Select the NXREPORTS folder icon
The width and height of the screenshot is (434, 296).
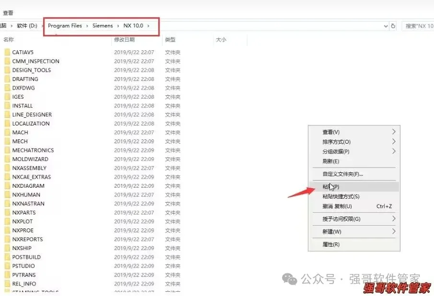point(7,239)
